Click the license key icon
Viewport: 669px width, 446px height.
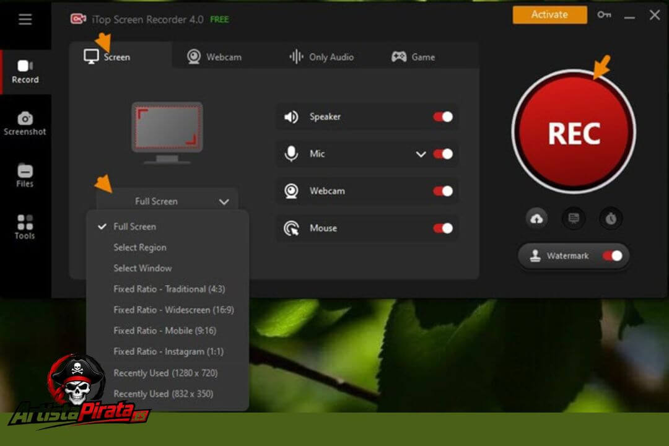[604, 15]
